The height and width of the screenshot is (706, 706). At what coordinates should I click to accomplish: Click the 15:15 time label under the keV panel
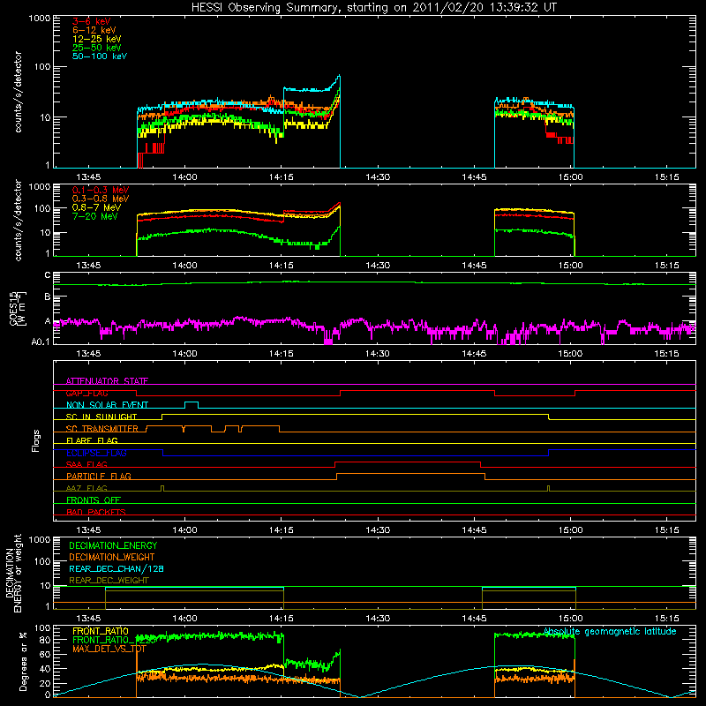pos(667,177)
